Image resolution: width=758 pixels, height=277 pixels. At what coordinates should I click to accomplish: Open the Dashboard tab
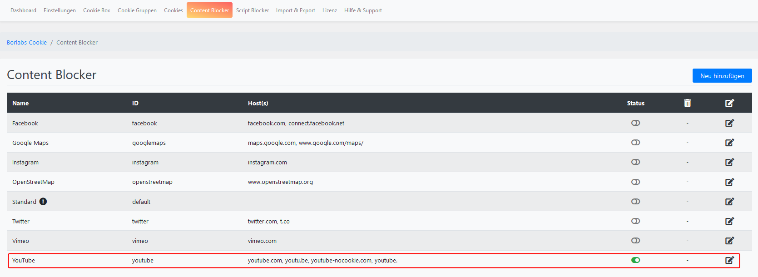pos(23,10)
